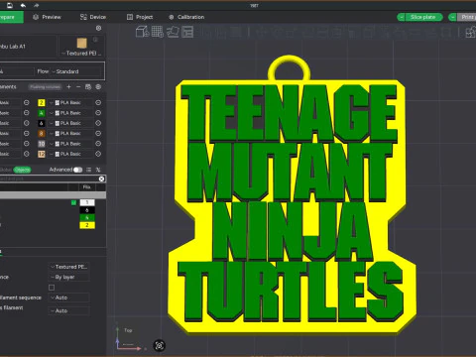476x357 pixels.
Task: Reset the camera view icon
Action: point(160,346)
